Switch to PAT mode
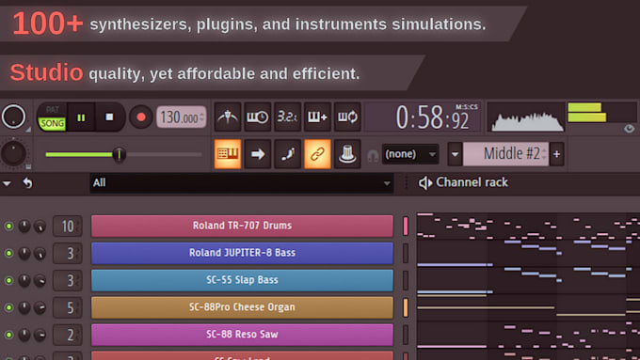This screenshot has width=640, height=360. click(53, 110)
